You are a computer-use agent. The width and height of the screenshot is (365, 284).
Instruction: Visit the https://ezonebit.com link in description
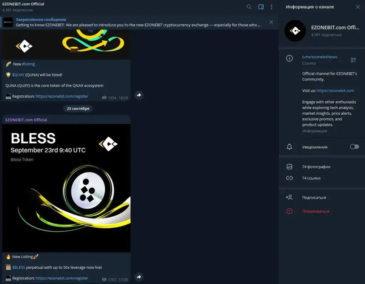coord(335,91)
